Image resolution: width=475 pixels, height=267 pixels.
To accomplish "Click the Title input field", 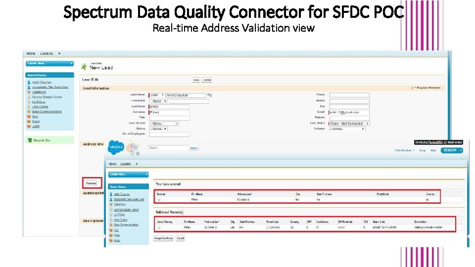I will pyautogui.click(x=170, y=118).
